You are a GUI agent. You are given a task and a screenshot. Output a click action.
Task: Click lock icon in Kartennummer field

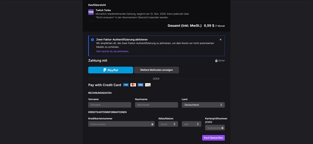(x=152, y=124)
